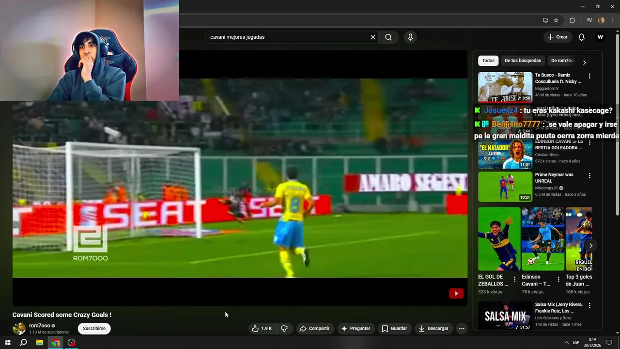Screen dimensions: 620x349
Task: Select the 'De rom7ooo' chip
Action: tap(562, 61)
